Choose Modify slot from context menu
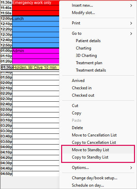This screenshot has height=189, width=137. 83,13
